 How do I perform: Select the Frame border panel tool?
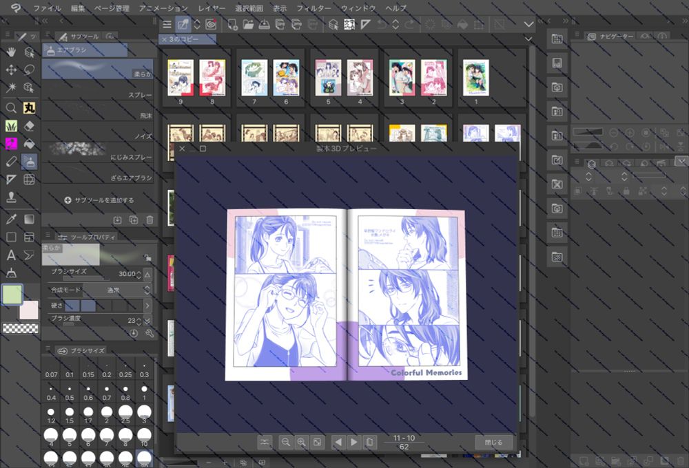29,237
